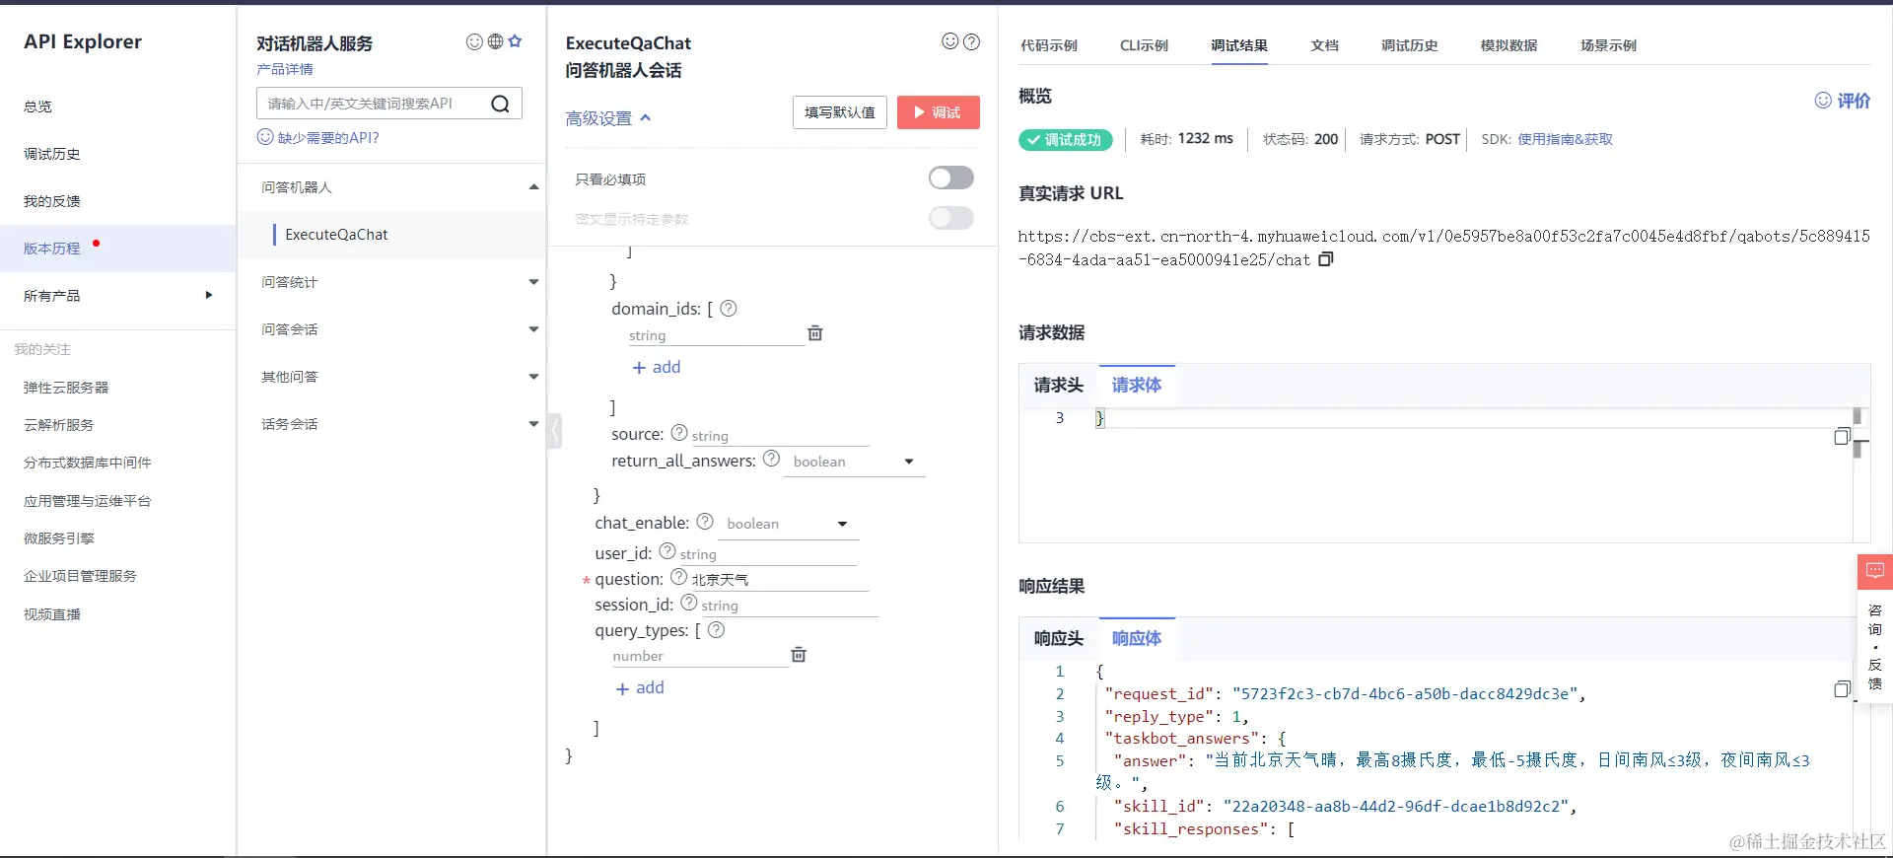Click smiley icon next to ExecuteQaChat title
This screenshot has width=1893, height=858.
pyautogui.click(x=950, y=41)
